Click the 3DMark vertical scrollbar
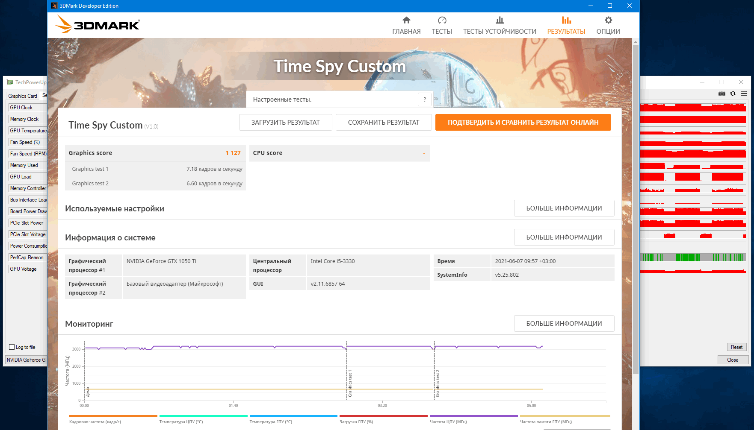The height and width of the screenshot is (430, 754). coord(636,209)
